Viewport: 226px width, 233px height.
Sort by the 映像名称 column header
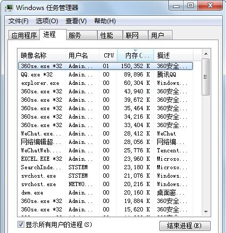coord(41,55)
